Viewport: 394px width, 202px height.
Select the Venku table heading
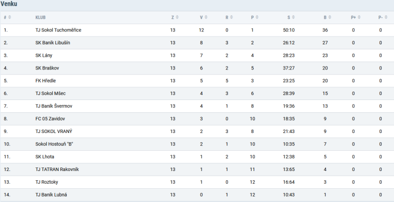[x=9, y=4]
